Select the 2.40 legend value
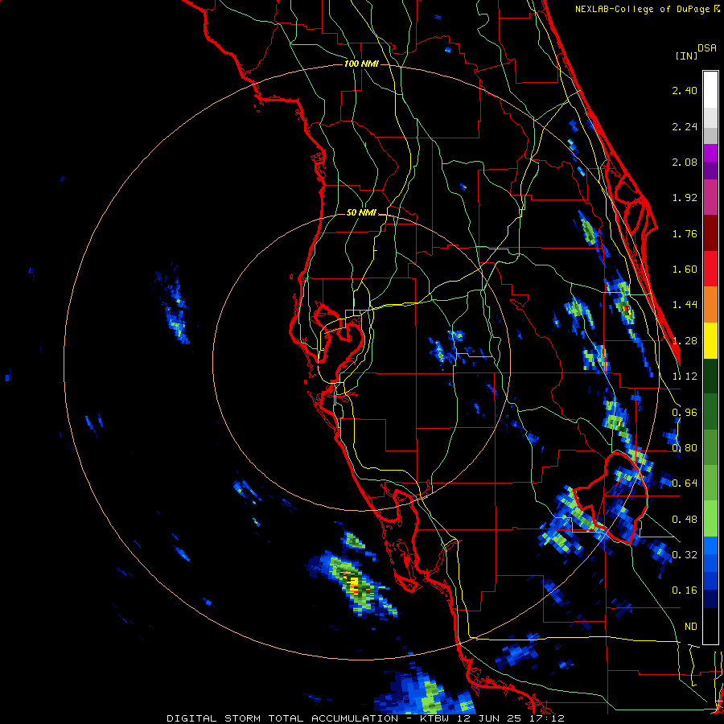 coord(685,90)
